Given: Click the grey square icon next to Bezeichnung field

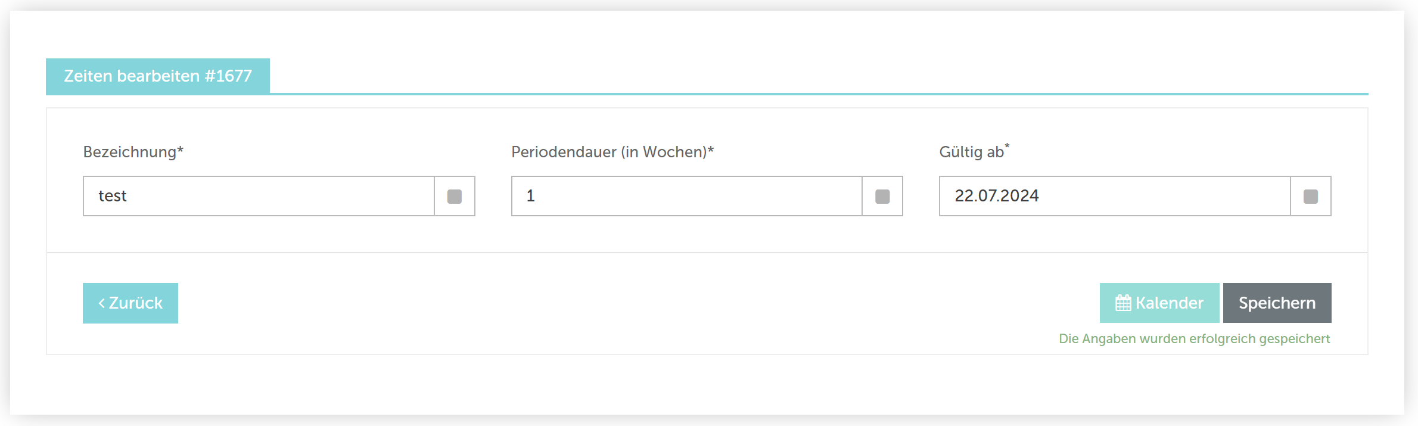Looking at the screenshot, I should pos(455,196).
